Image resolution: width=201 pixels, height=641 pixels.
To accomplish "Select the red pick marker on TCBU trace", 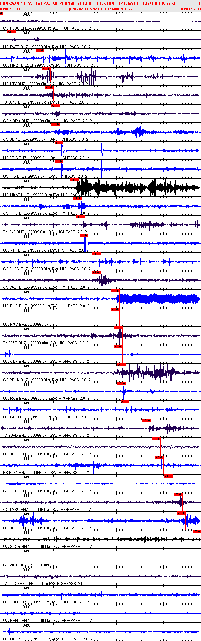I will click(x=2, y=13).
